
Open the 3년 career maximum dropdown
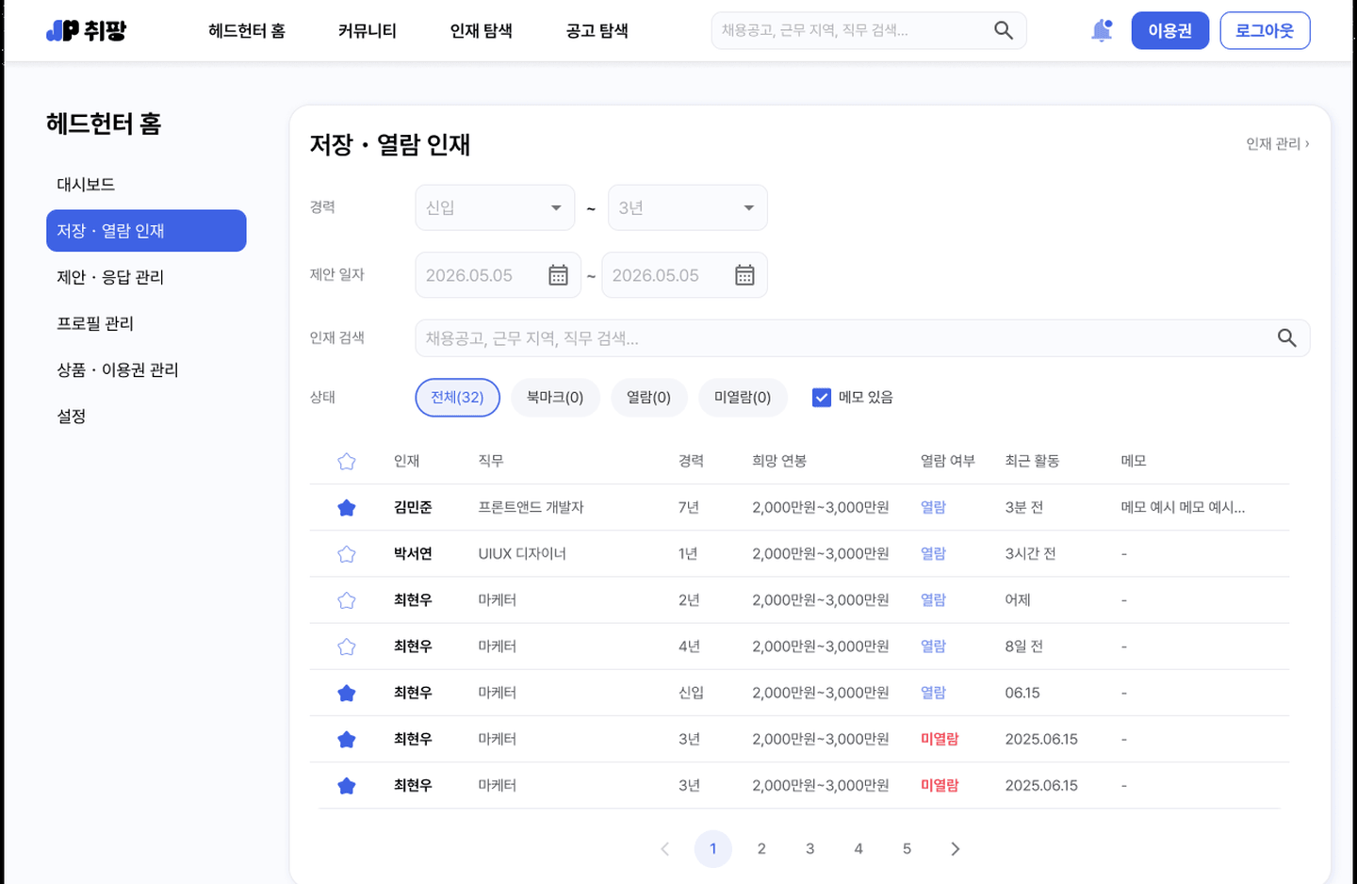[x=688, y=208]
